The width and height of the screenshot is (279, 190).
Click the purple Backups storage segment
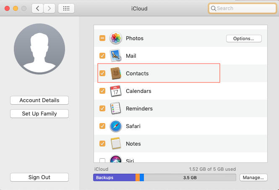coord(114,177)
